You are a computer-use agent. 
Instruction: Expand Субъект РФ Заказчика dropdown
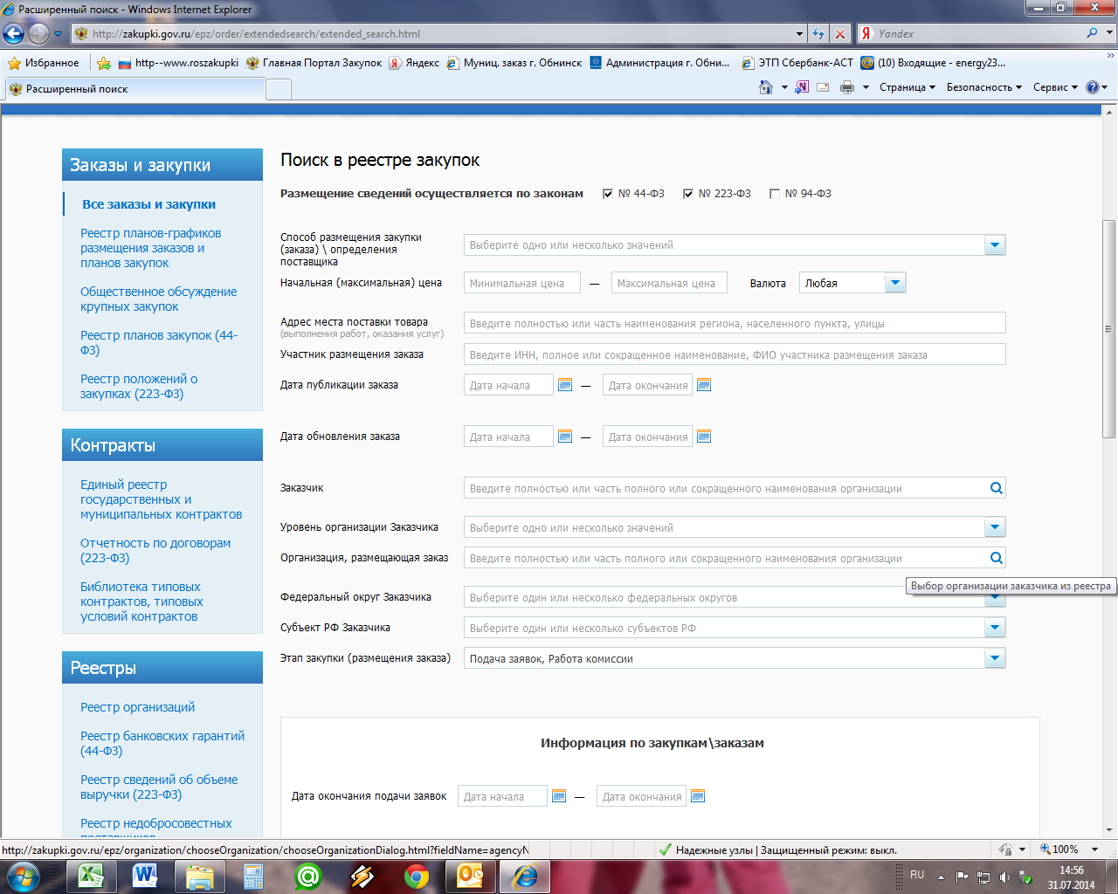994,628
